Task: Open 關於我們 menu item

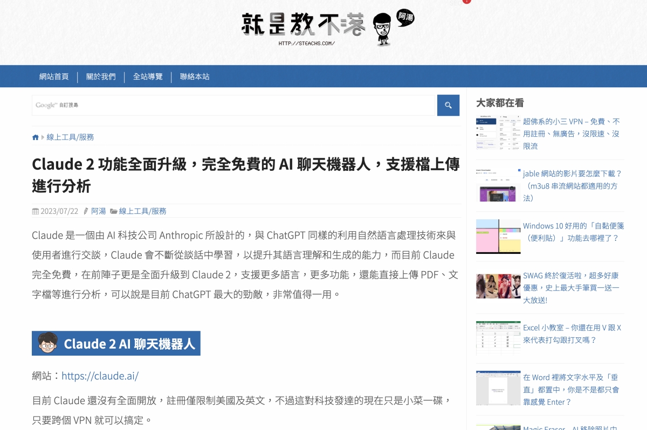Action: pos(101,77)
